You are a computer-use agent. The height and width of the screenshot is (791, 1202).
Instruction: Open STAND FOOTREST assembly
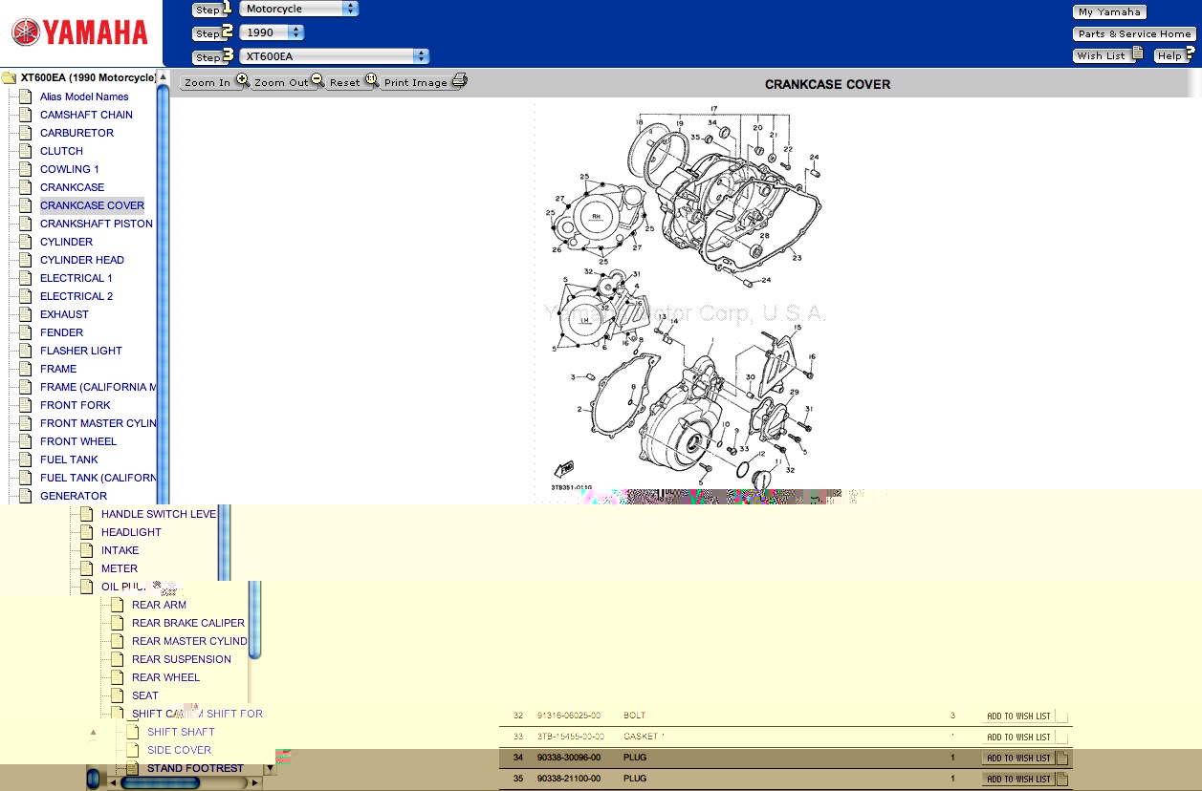point(195,768)
